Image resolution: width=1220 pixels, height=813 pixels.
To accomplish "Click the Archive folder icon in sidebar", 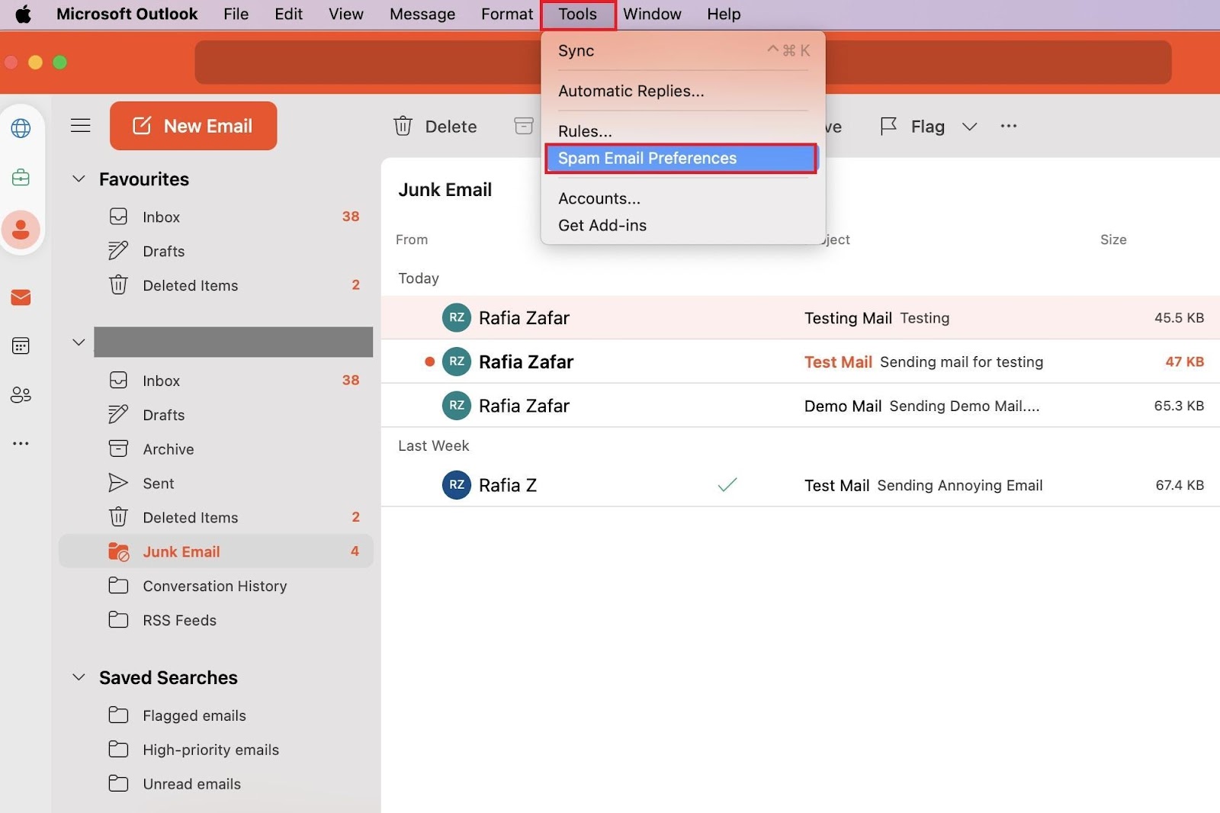I will click(x=118, y=448).
